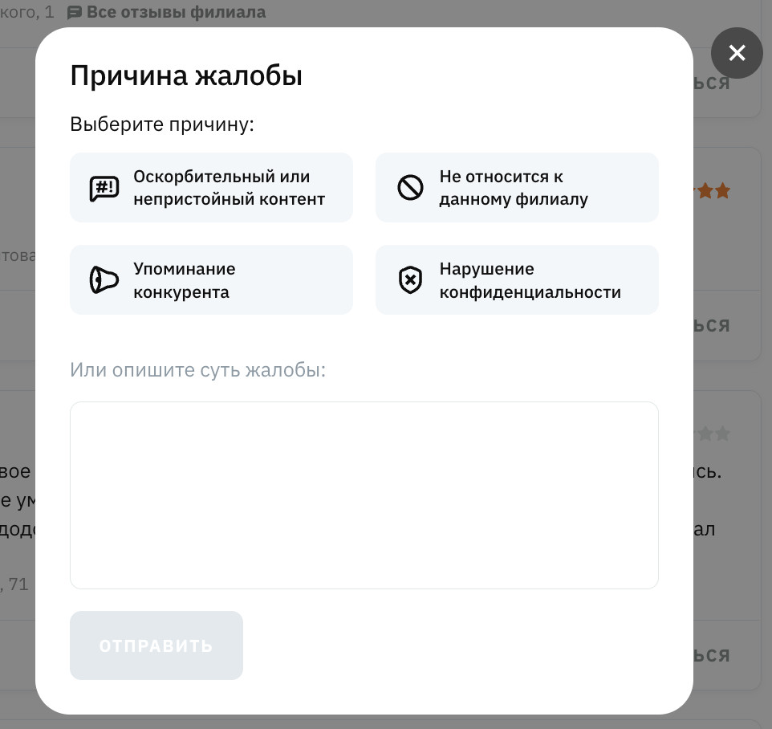Click chat bubble icon beside "Все отзывы филиала"
This screenshot has width=772, height=729.
tap(75, 13)
